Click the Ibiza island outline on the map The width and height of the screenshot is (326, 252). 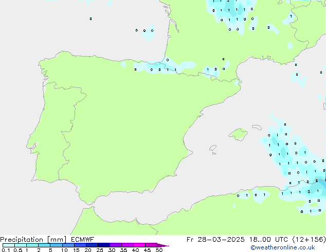(x=213, y=148)
